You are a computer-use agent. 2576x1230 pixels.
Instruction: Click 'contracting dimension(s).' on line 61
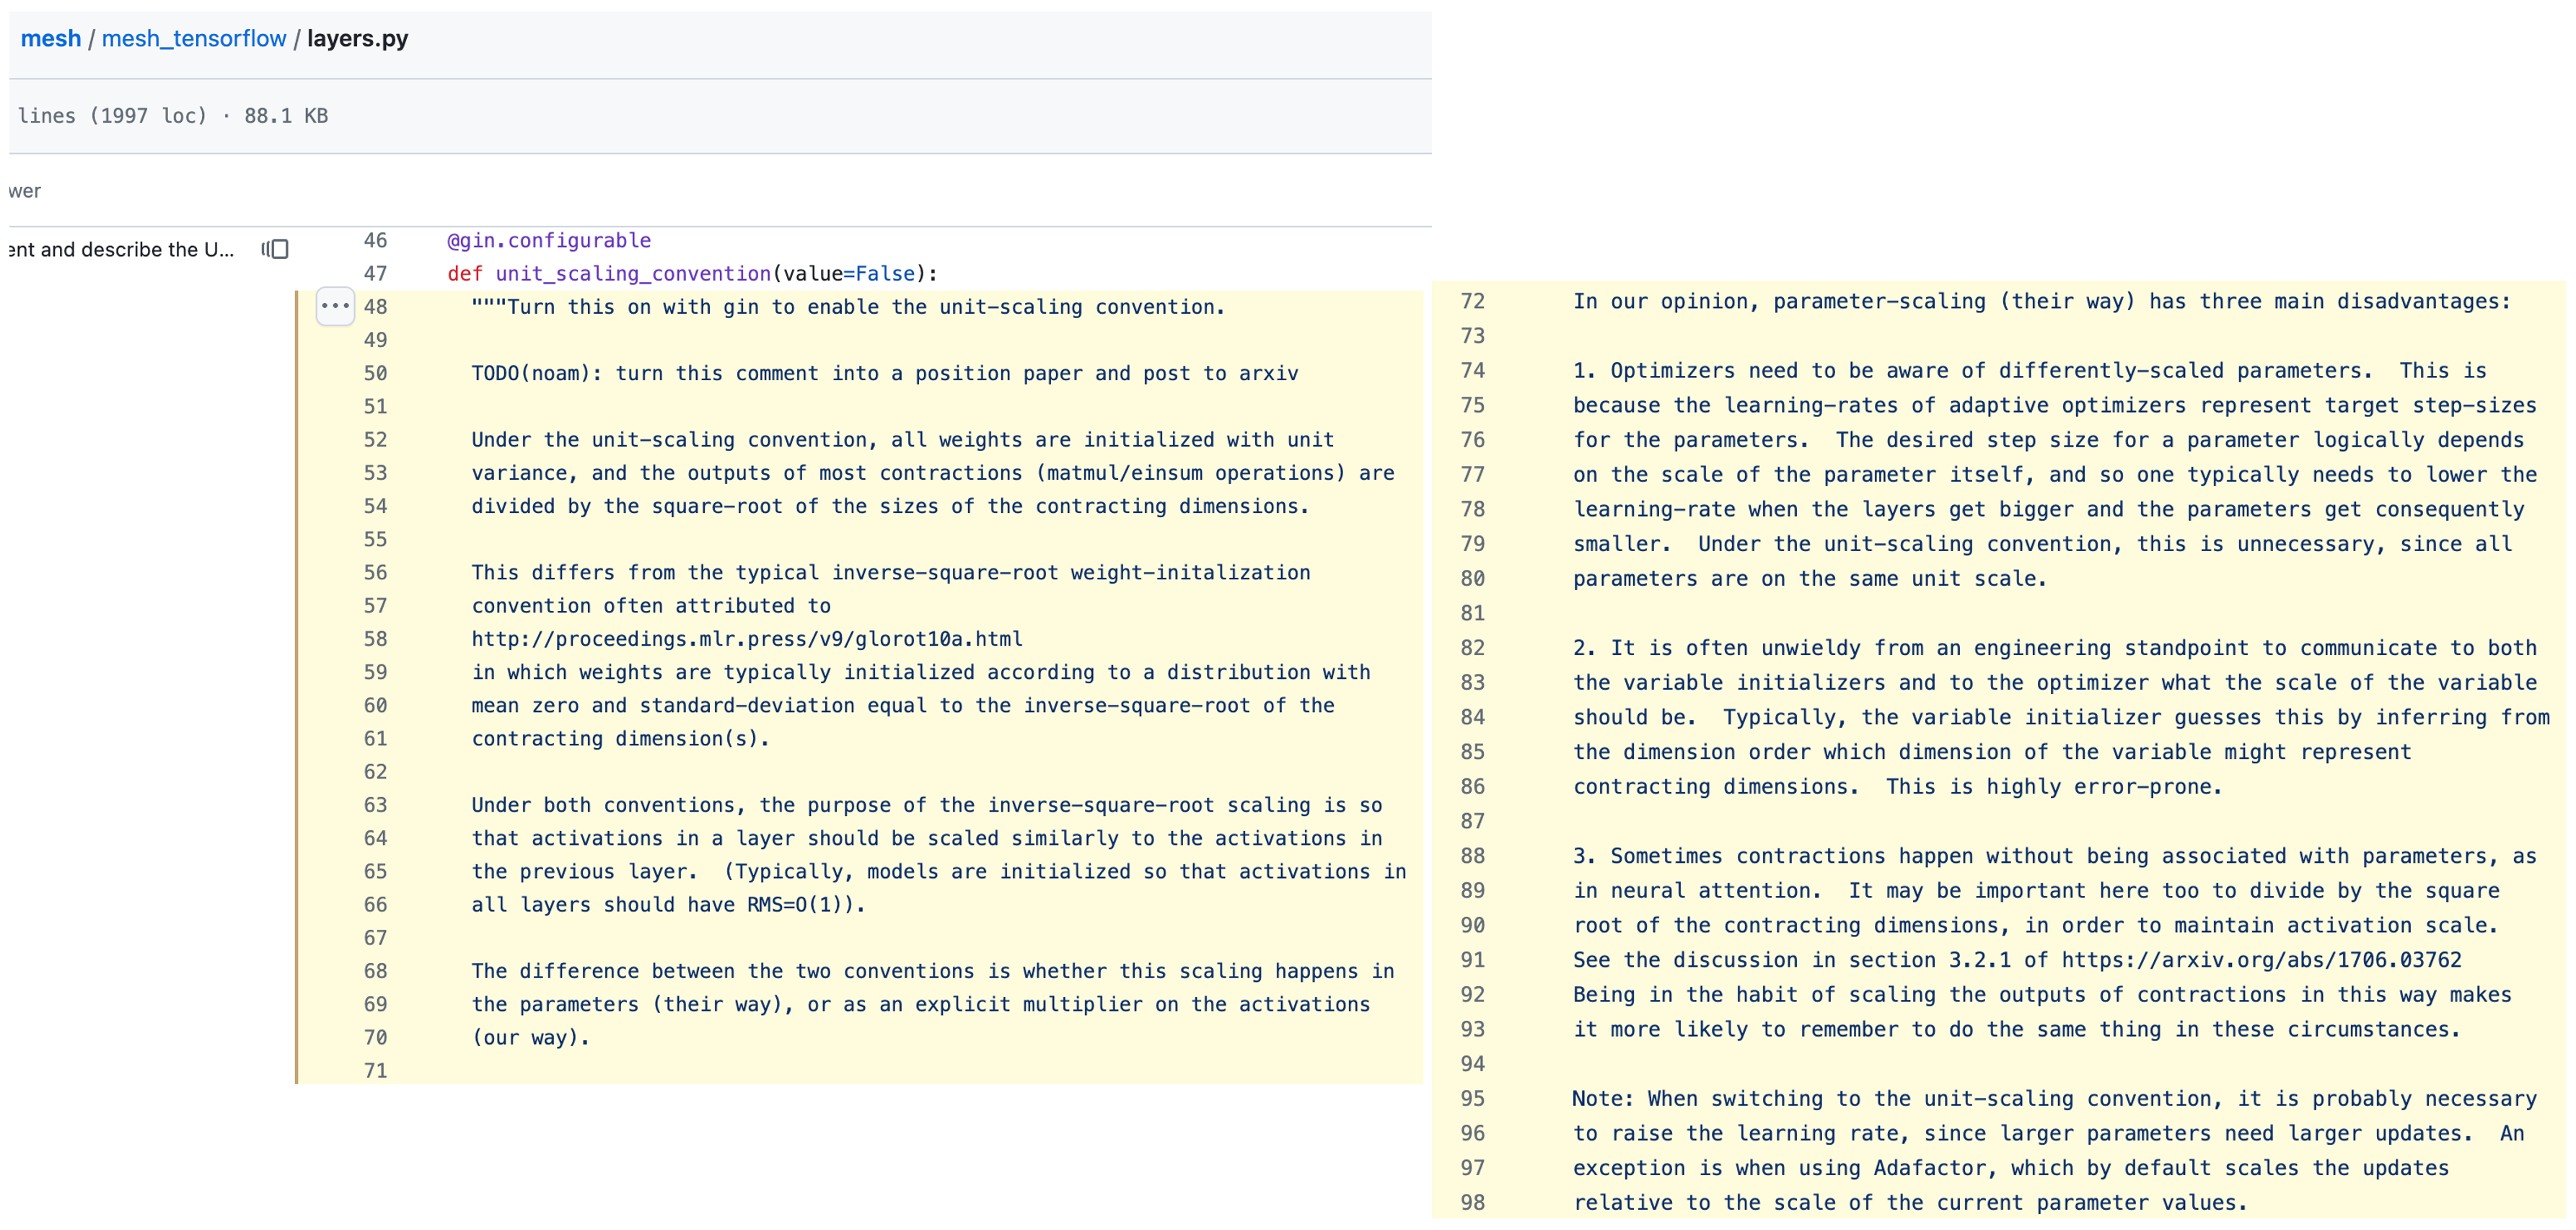(x=621, y=739)
